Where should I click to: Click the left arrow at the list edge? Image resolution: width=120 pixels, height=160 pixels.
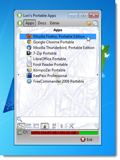pos(18,75)
